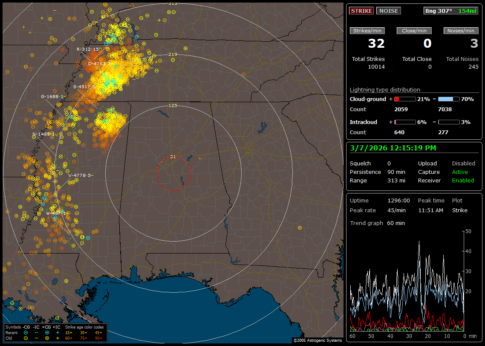Click the positive cloud-ground red percentage bar
Viewport: 485px width, 346px height.
click(404, 99)
